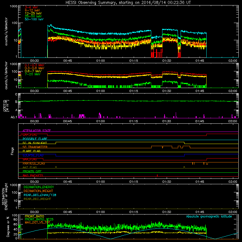
Task: Select the SAA_FLAG label
Action: point(30,159)
